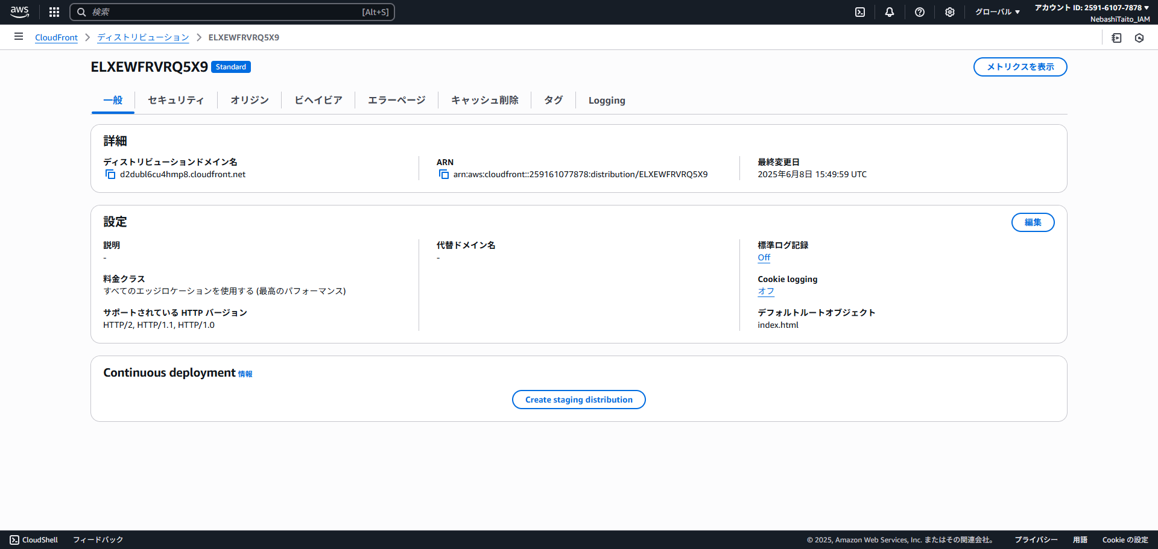The image size is (1158, 549).
Task: Copy the distribution domain name
Action: point(110,174)
